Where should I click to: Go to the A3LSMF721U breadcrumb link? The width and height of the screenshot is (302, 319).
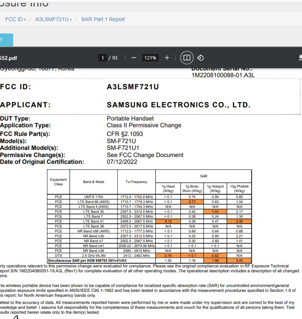coord(52,19)
